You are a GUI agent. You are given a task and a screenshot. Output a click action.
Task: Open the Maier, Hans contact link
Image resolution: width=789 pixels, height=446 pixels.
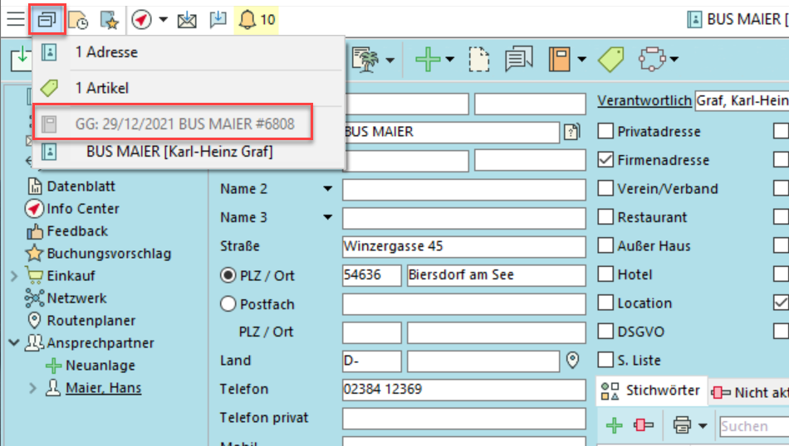103,387
